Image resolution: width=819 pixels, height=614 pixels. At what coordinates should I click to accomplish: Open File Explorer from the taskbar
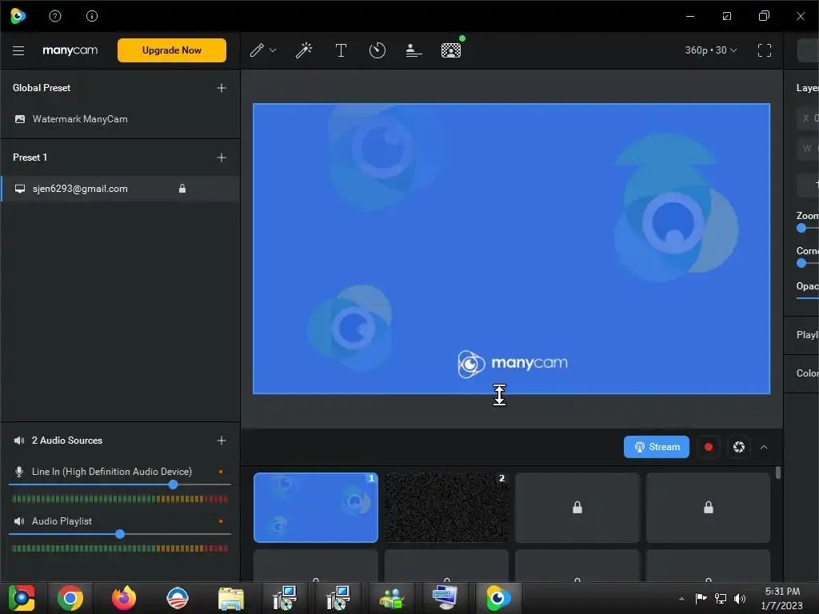point(231,598)
